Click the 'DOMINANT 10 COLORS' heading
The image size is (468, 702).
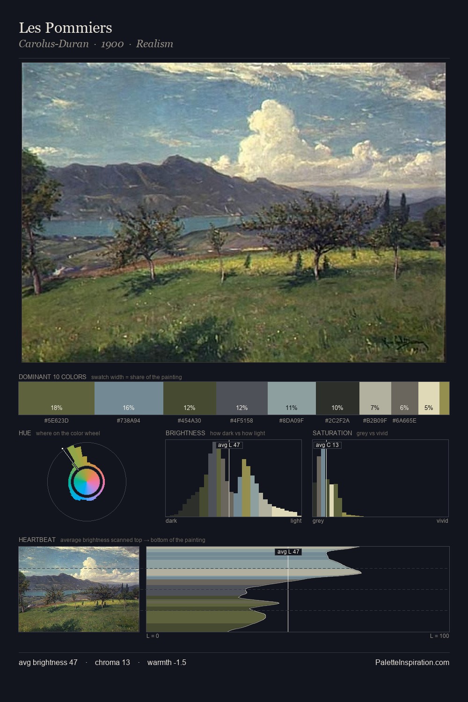(x=52, y=377)
